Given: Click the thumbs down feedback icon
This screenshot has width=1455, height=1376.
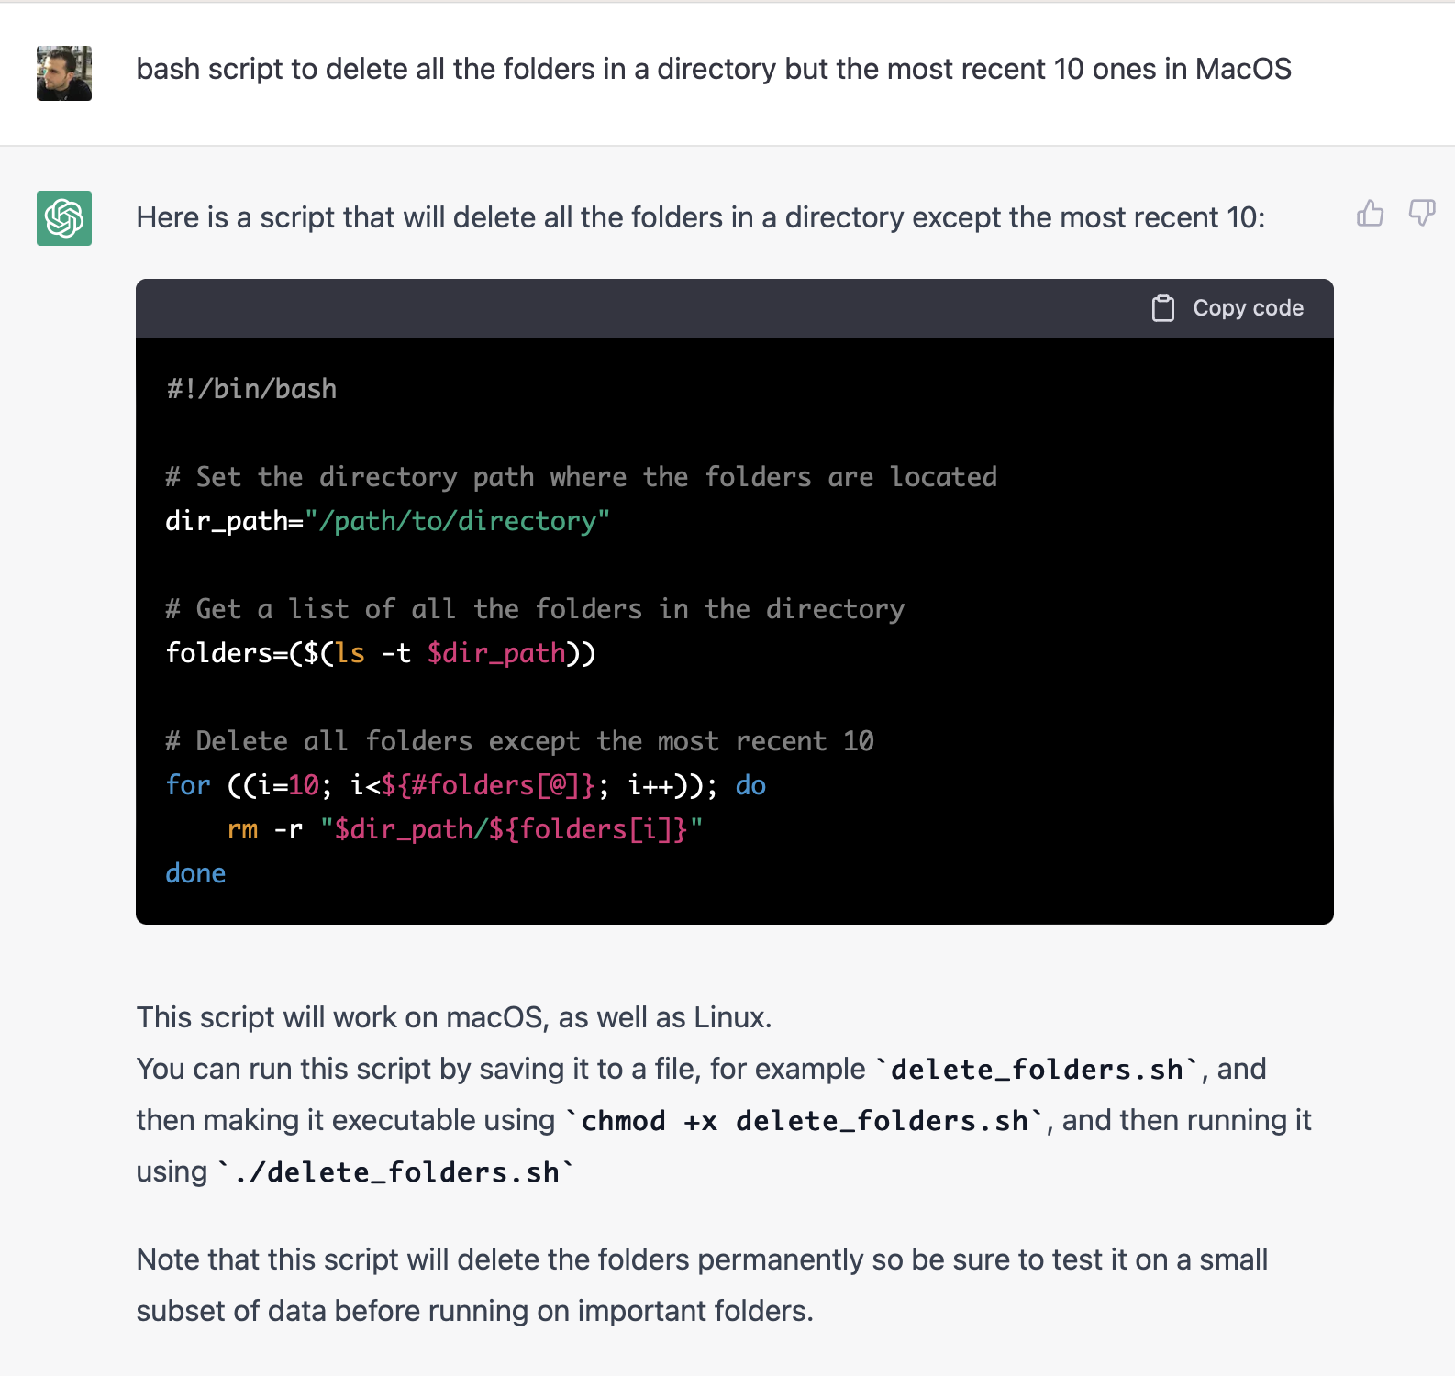Looking at the screenshot, I should pyautogui.click(x=1421, y=214).
